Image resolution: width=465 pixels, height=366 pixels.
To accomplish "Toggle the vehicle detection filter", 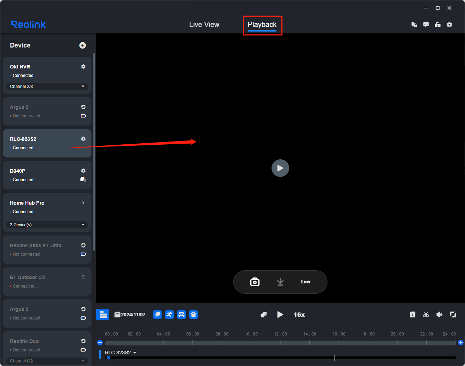I will click(x=181, y=315).
